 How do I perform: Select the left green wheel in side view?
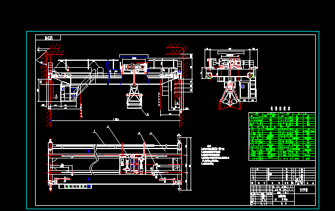(x=209, y=75)
